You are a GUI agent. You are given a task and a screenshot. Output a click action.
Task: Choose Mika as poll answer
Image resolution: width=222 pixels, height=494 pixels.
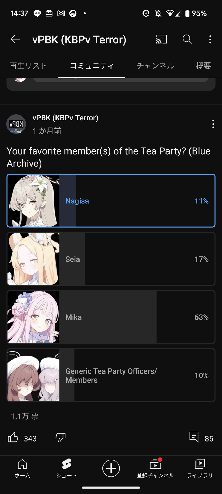pos(111,317)
